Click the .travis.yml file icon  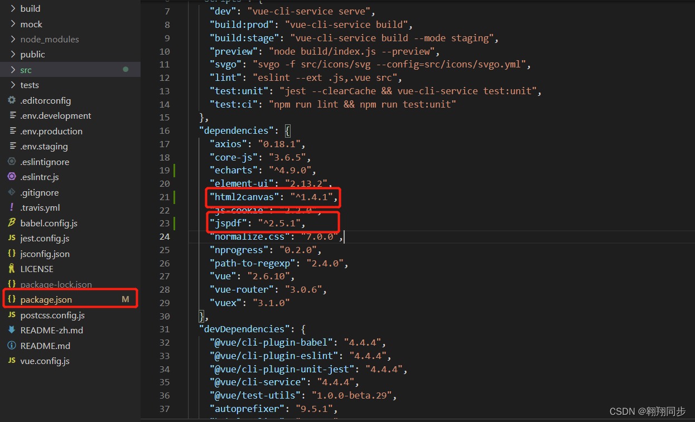pyautogui.click(x=12, y=207)
